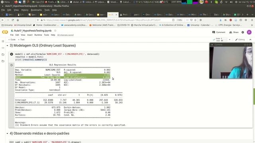Open the table of contents sidebar icon
The height and width of the screenshot is (143, 255).
pos(3,41)
